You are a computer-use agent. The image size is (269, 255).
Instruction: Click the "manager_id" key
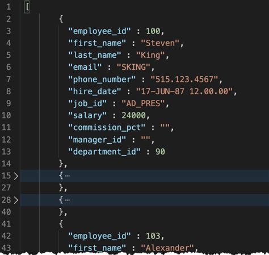(97, 140)
